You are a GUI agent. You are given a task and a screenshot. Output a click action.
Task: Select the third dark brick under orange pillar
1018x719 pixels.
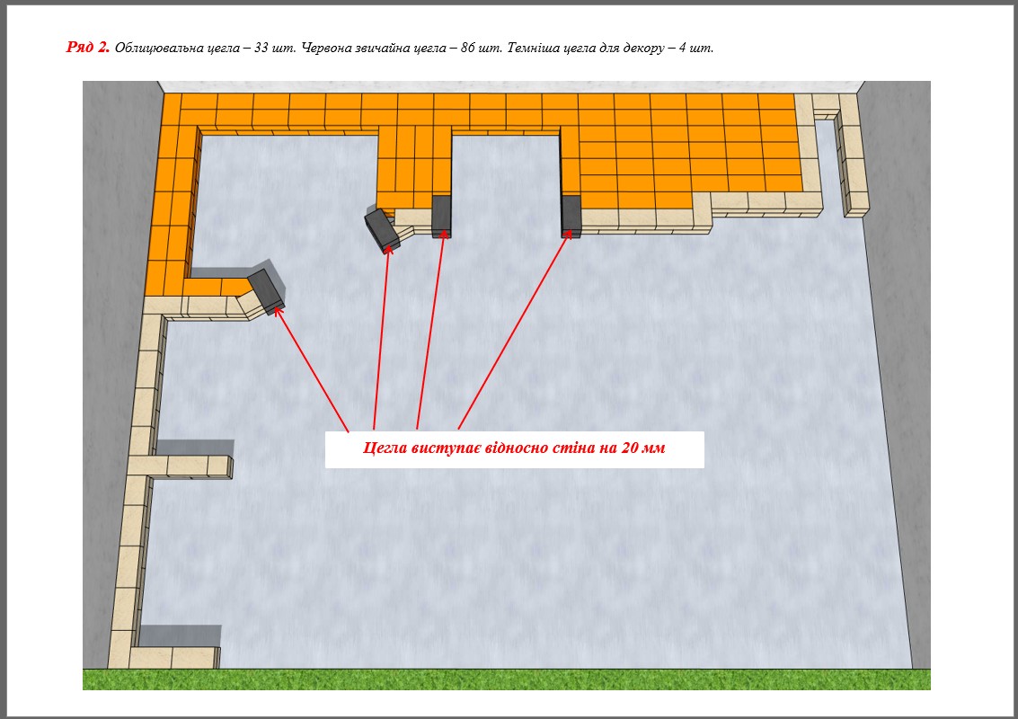[441, 216]
